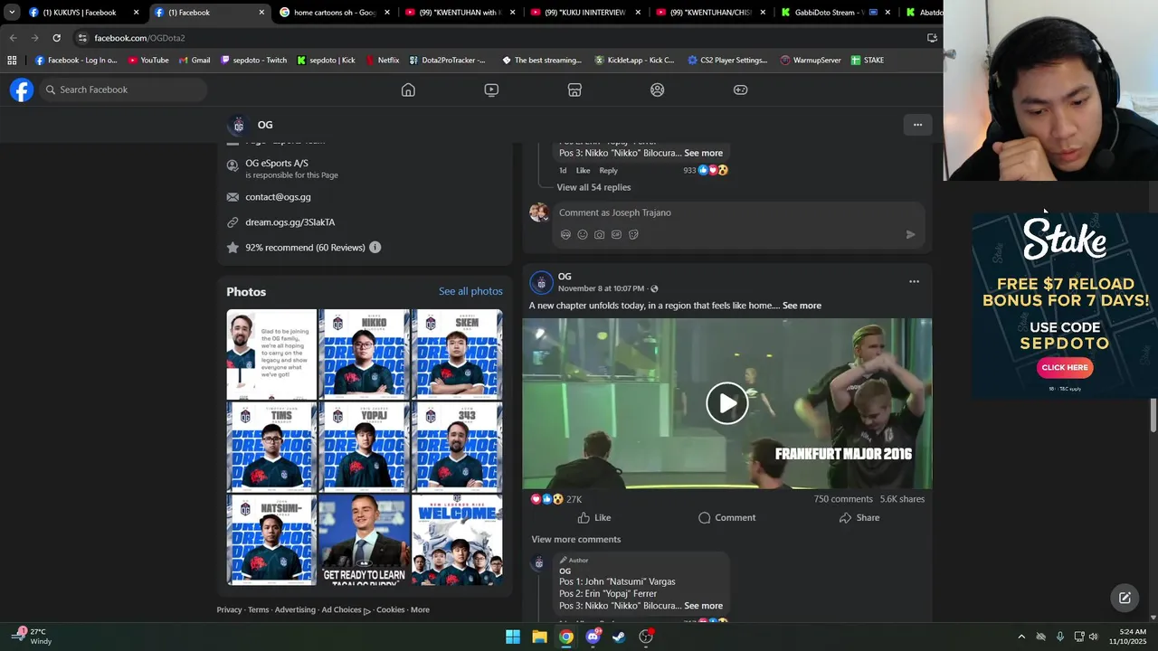
Task: Open the Netflix bookmark
Action: [x=382, y=61]
